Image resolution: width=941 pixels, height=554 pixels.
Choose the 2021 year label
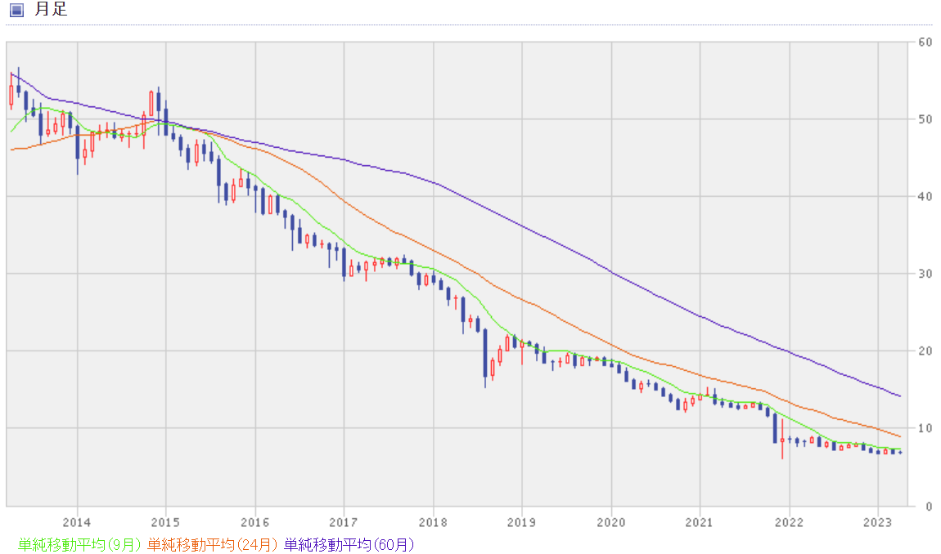tap(700, 522)
